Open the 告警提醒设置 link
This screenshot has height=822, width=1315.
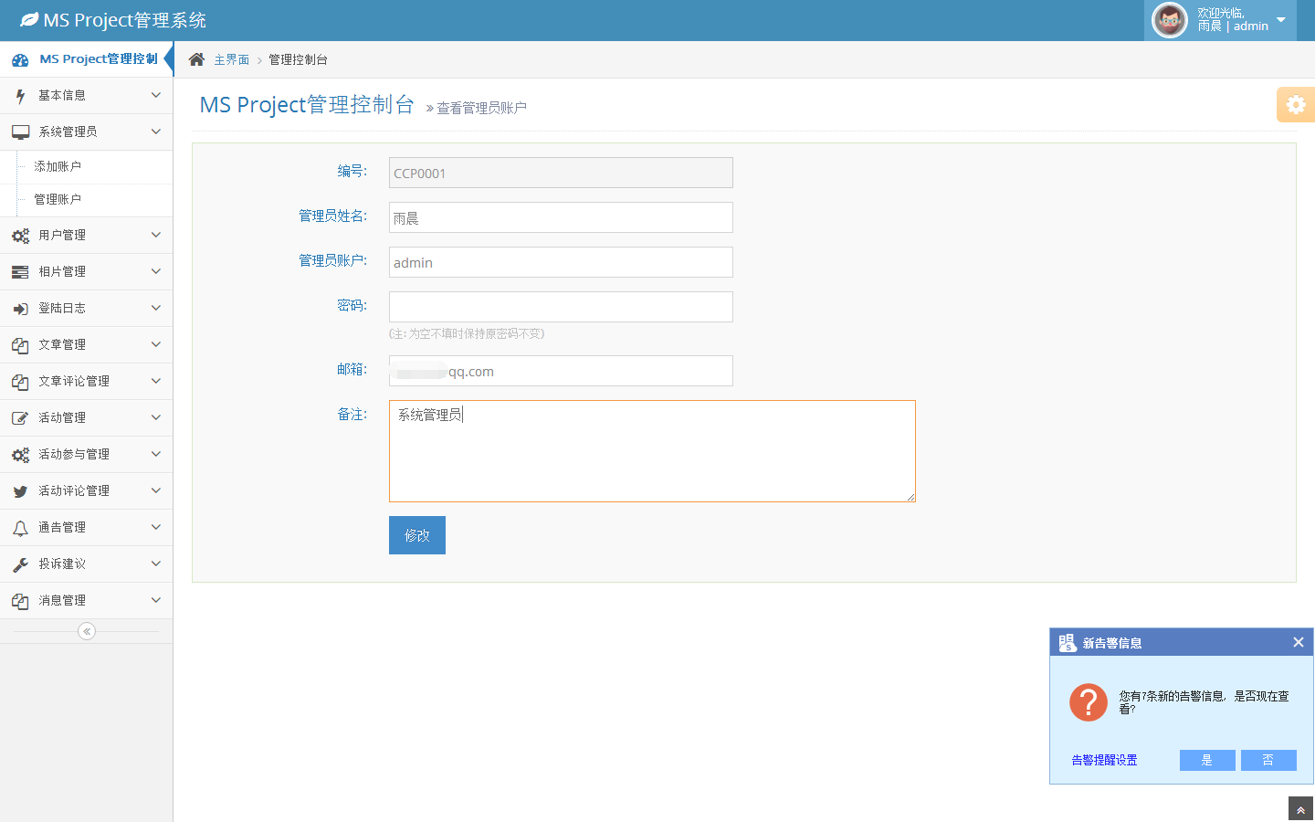pos(1104,760)
